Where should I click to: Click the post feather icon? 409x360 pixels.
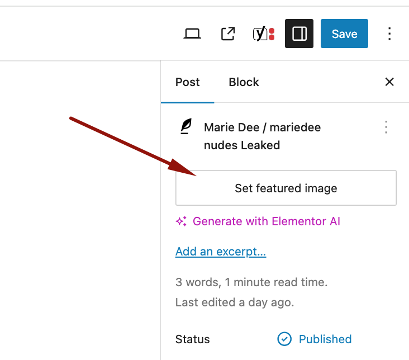click(186, 126)
